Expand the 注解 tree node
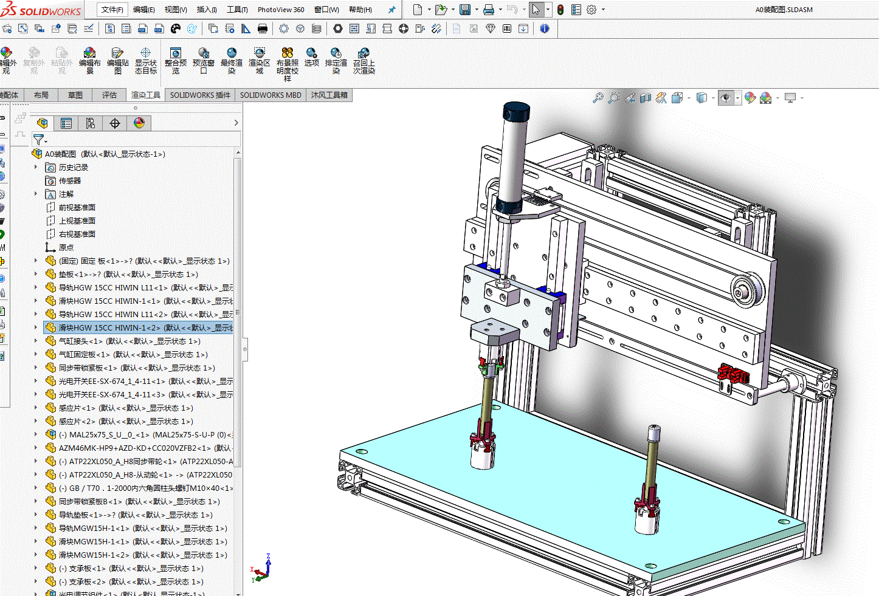This screenshot has width=879, height=596. [36, 194]
